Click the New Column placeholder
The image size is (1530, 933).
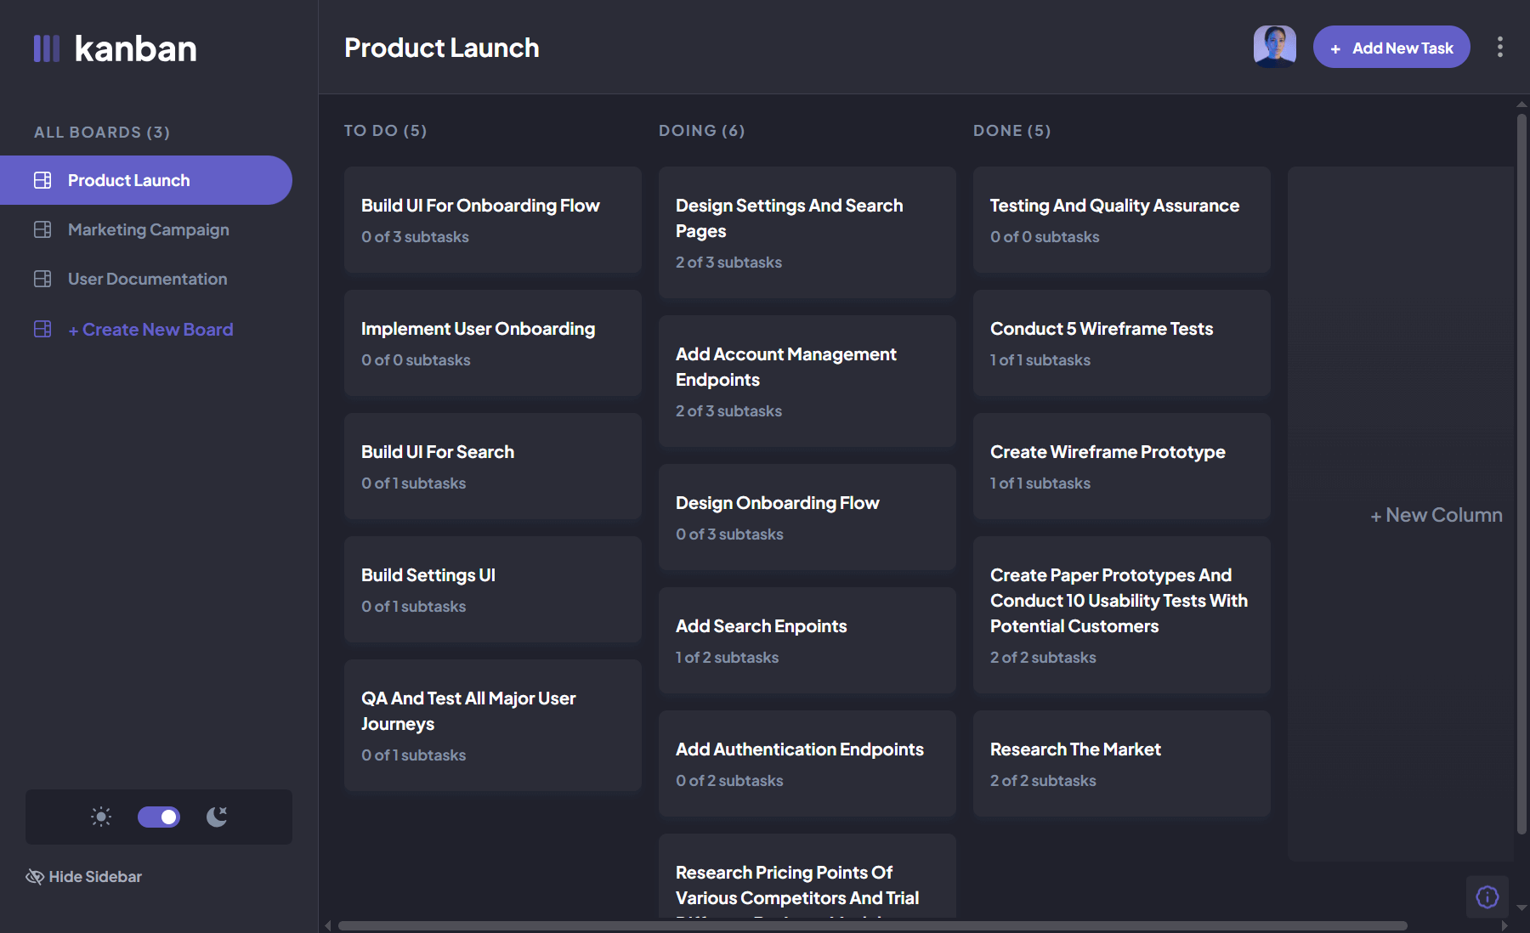pyautogui.click(x=1436, y=514)
